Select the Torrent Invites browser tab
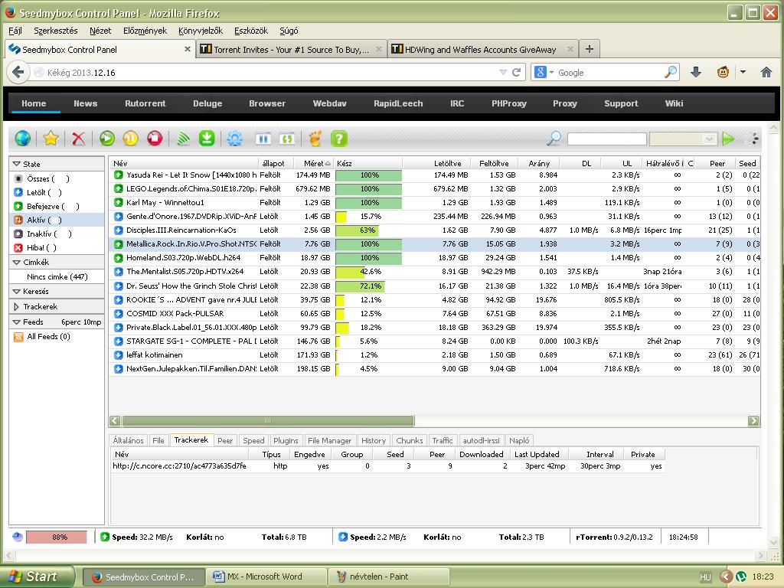The height and width of the screenshot is (588, 784). click(292, 50)
